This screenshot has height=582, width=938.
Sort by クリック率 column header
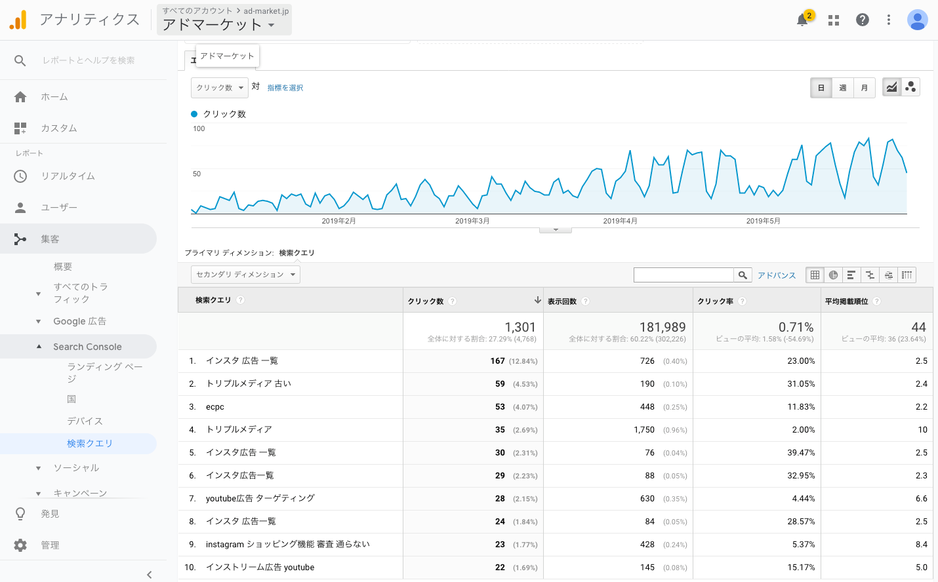pos(716,301)
